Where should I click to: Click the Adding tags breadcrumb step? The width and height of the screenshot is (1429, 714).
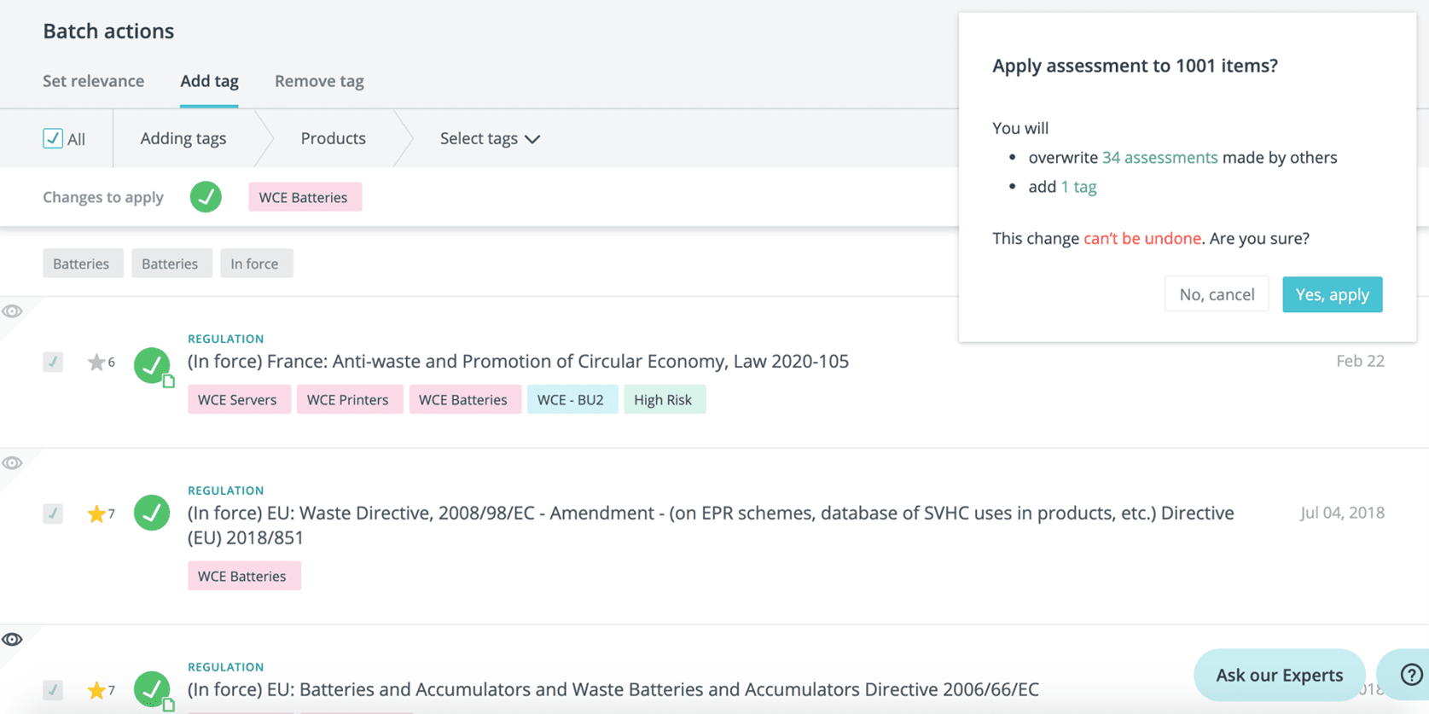(x=183, y=138)
